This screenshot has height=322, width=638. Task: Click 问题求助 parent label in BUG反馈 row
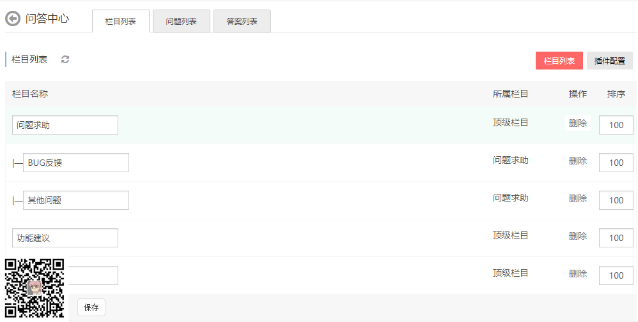[510, 161]
